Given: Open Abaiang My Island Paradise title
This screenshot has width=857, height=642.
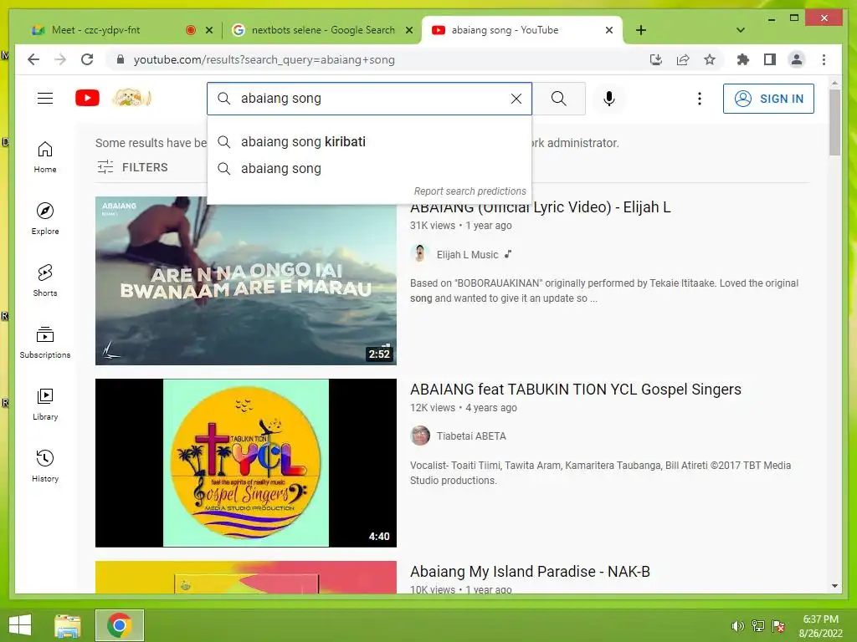Looking at the screenshot, I should [x=530, y=572].
